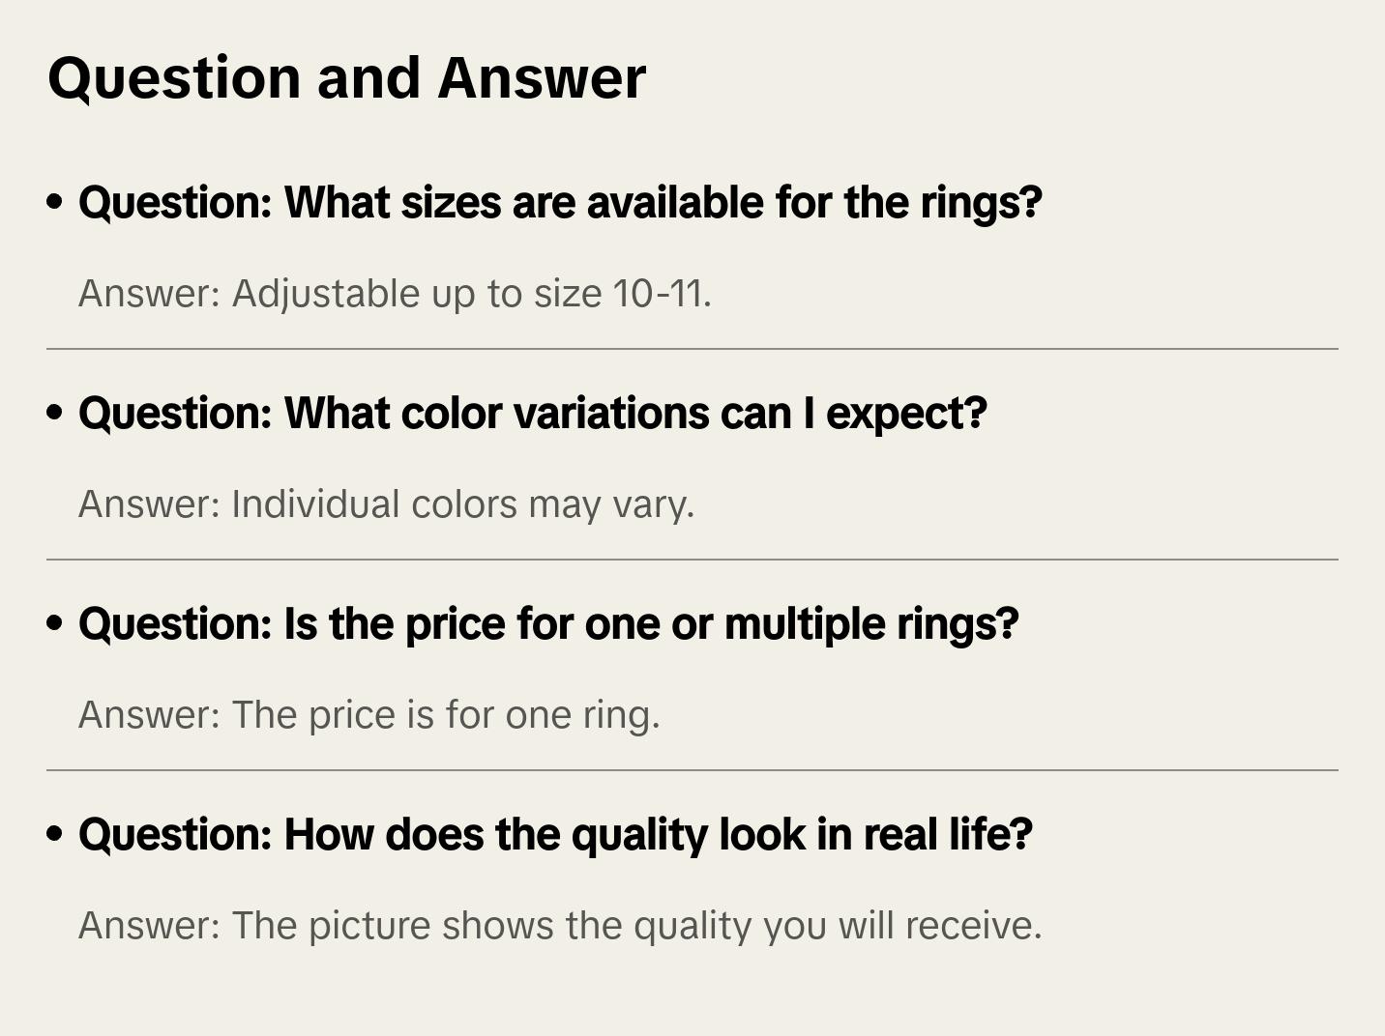Select the ring sizes available question

point(560,202)
